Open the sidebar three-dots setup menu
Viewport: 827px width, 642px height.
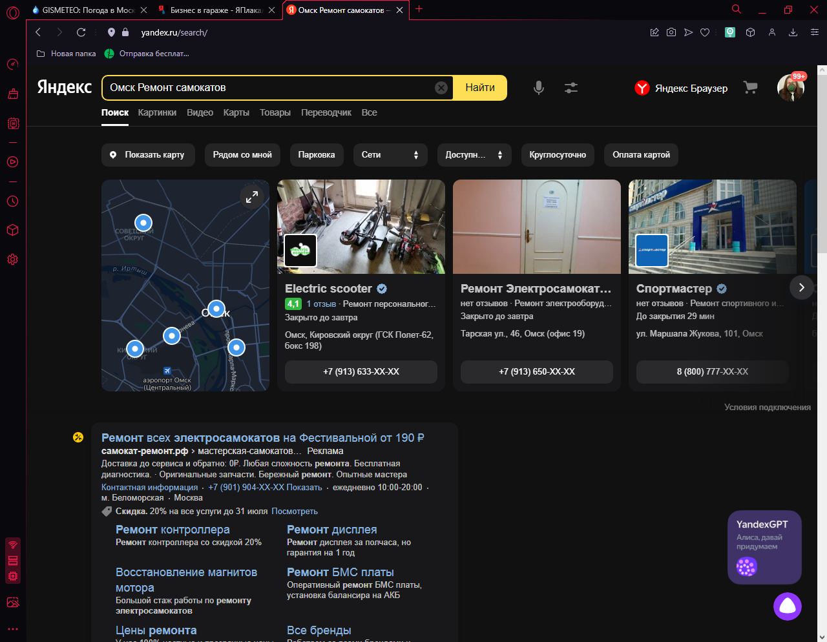point(13,628)
